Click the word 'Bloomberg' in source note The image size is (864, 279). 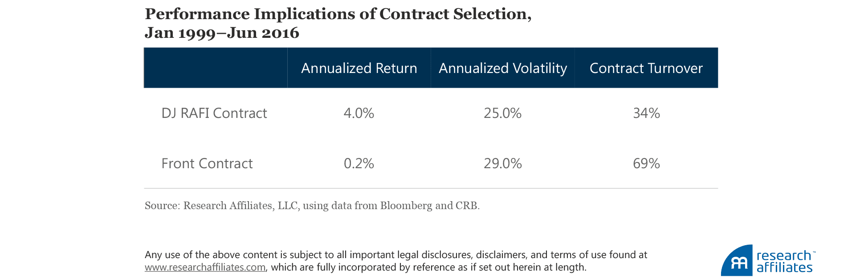click(406, 206)
